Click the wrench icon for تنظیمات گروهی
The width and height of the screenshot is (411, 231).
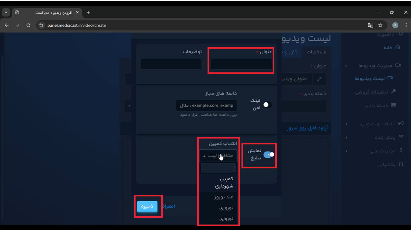point(394,92)
